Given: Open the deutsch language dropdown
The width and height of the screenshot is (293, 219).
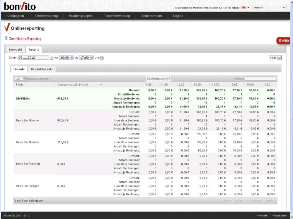Looking at the screenshot, I should [269, 8].
